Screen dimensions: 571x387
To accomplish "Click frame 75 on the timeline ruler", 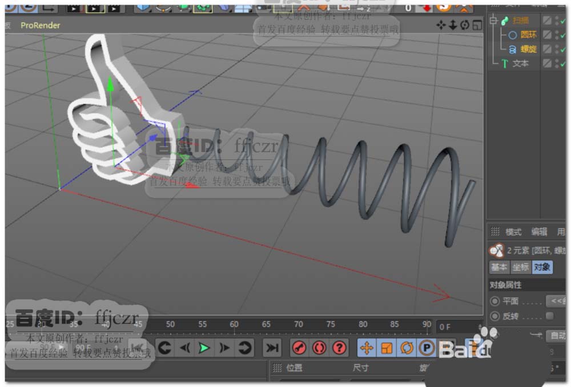I will click(x=330, y=324).
